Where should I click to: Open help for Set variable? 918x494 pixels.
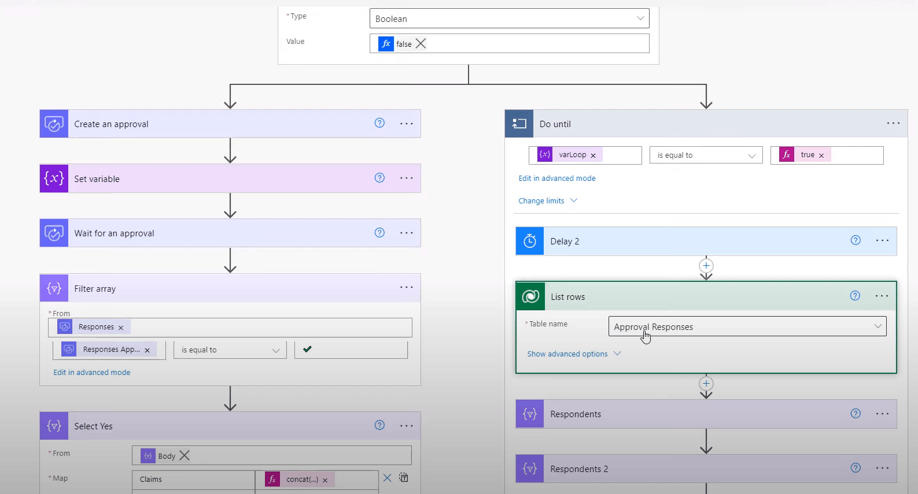coord(379,177)
